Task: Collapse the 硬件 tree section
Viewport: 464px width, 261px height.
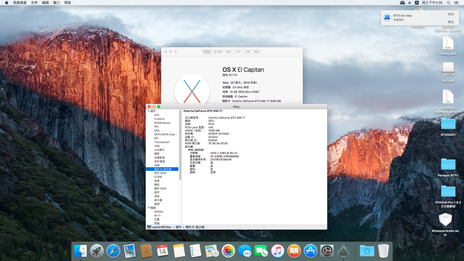Action: pos(148,111)
